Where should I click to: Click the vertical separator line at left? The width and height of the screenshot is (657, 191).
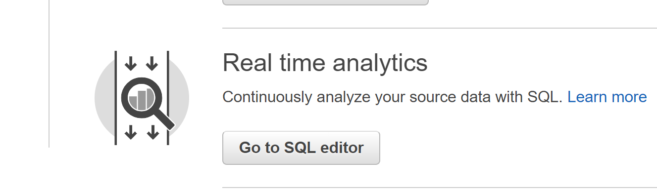pos(49,74)
